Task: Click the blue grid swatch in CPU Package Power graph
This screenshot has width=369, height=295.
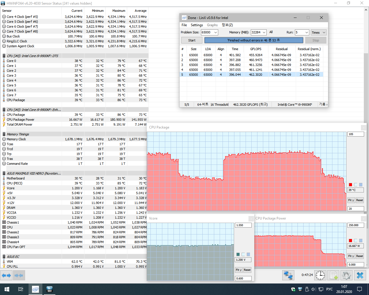Action: [x=361, y=241]
